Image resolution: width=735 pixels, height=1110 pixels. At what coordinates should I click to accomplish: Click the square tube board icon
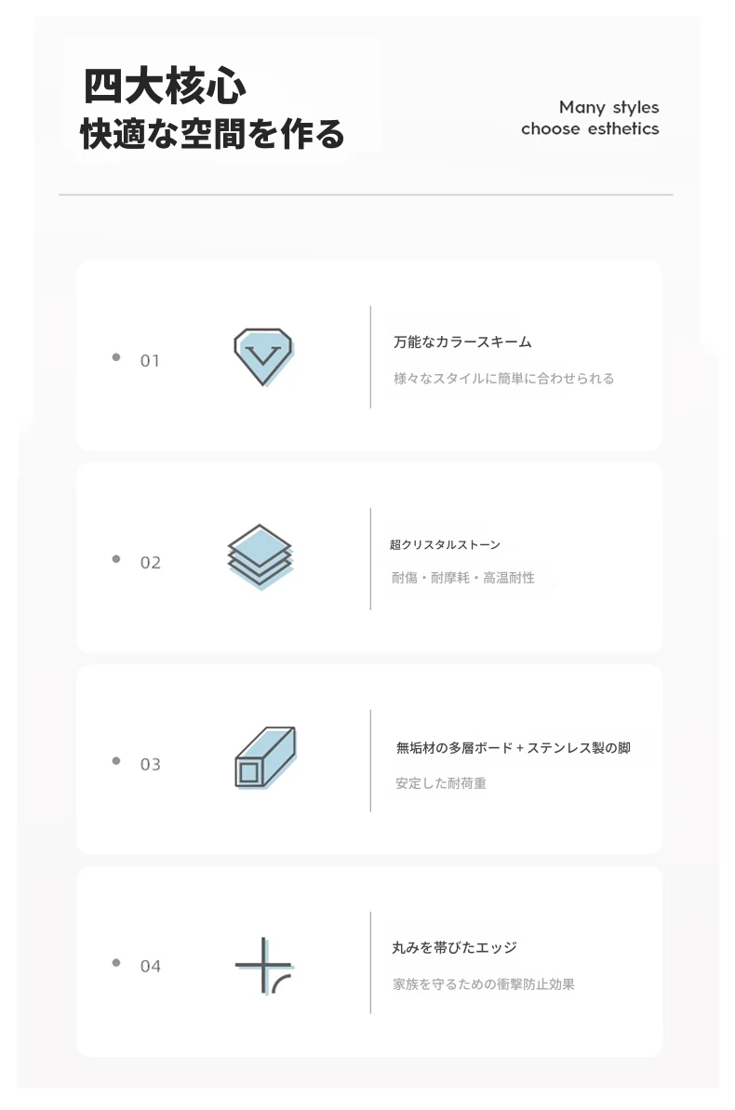pos(264,757)
